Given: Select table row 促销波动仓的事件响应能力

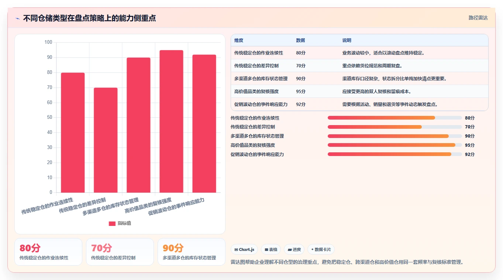Looking at the screenshot, I should pos(359,104).
